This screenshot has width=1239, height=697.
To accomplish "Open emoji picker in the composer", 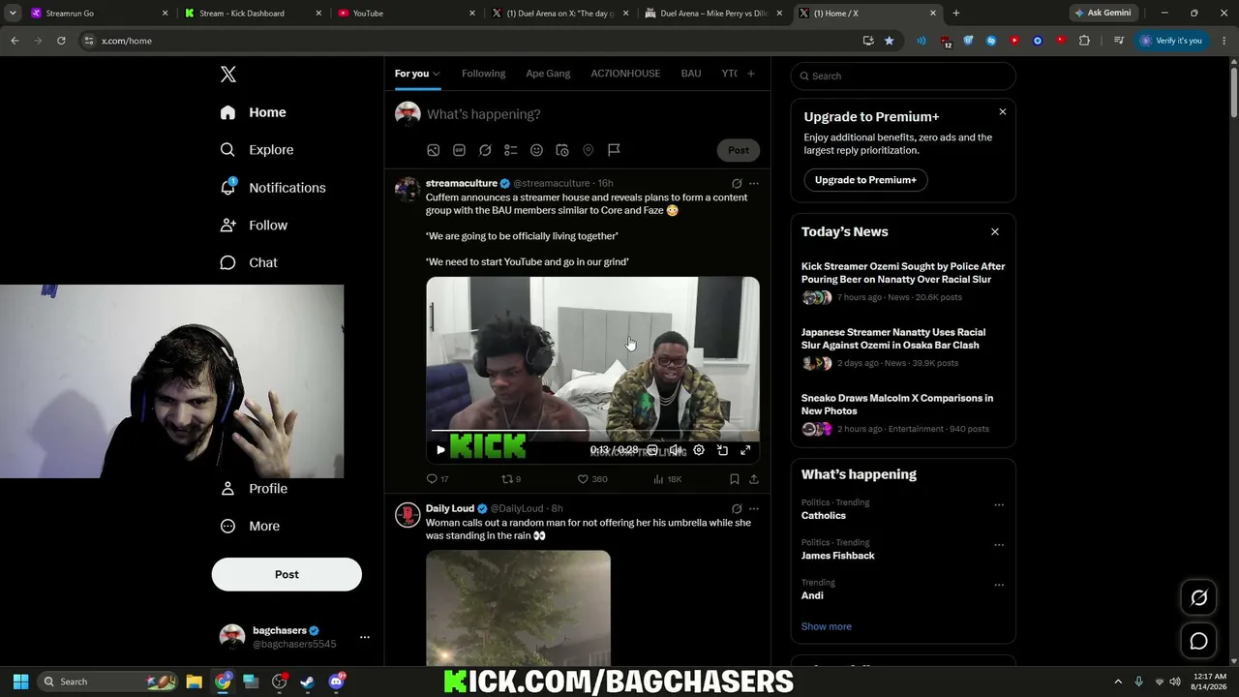I will [x=536, y=150].
